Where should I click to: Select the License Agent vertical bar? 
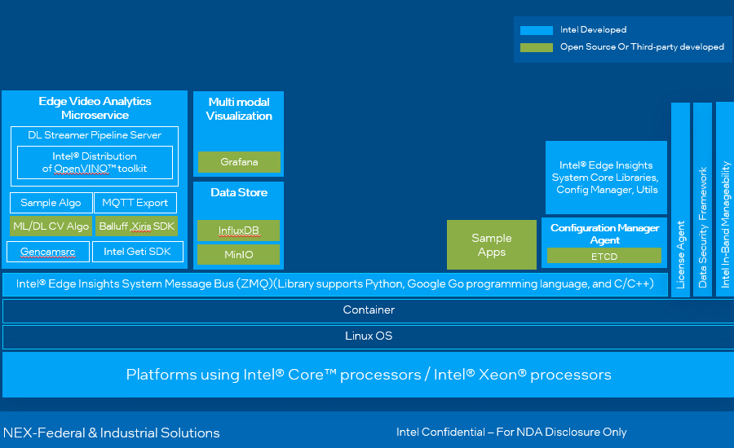coord(680,200)
